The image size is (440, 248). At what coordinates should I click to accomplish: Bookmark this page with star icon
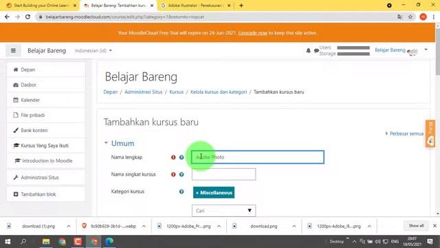pyautogui.click(x=410, y=17)
